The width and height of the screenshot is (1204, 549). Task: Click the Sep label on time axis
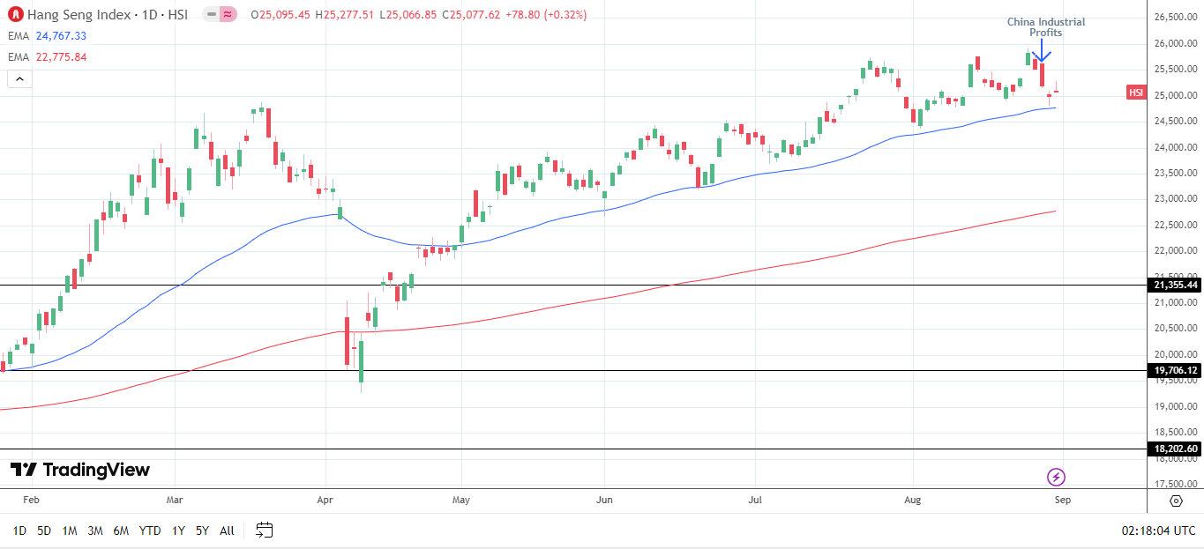[1063, 501]
